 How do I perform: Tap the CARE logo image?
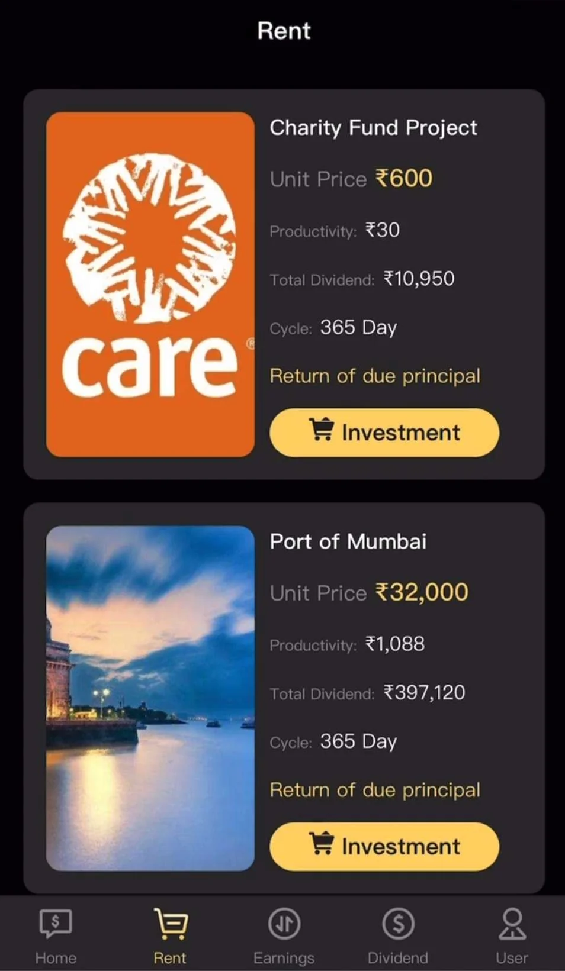150,284
